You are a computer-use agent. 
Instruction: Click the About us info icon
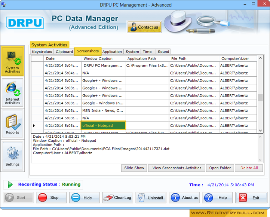pos(175,198)
